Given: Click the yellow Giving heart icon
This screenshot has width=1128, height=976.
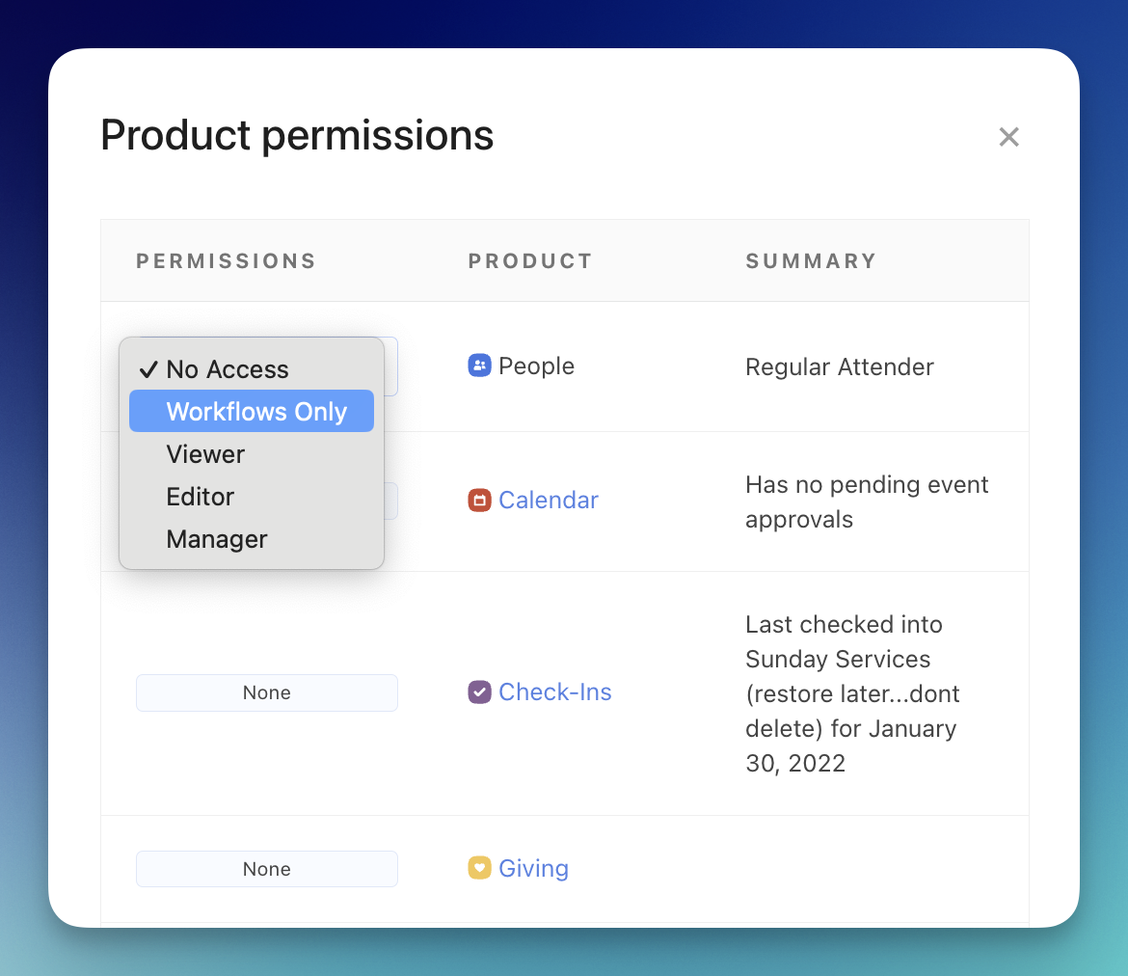Looking at the screenshot, I should [479, 868].
